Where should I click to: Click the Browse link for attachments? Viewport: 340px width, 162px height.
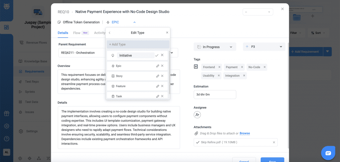coord(245,134)
